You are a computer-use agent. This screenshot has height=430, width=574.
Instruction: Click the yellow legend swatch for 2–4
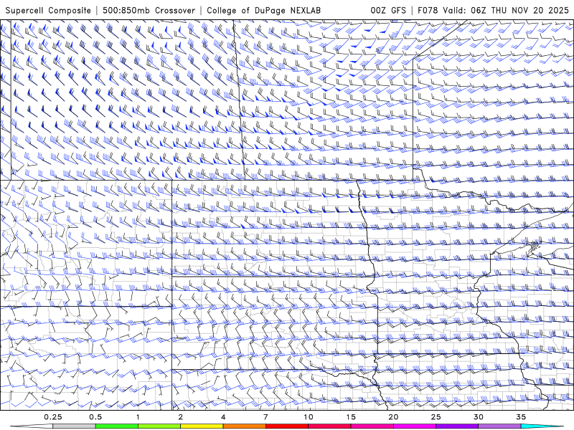[x=202, y=426]
